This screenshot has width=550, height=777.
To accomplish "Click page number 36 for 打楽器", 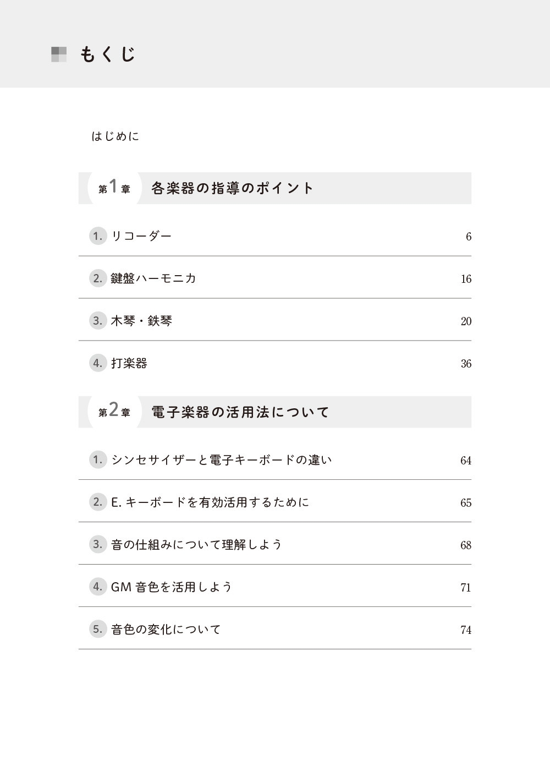I will coord(466,364).
